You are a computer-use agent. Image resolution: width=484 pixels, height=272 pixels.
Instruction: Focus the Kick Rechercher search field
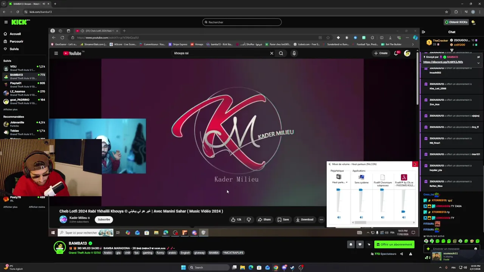click(x=242, y=22)
